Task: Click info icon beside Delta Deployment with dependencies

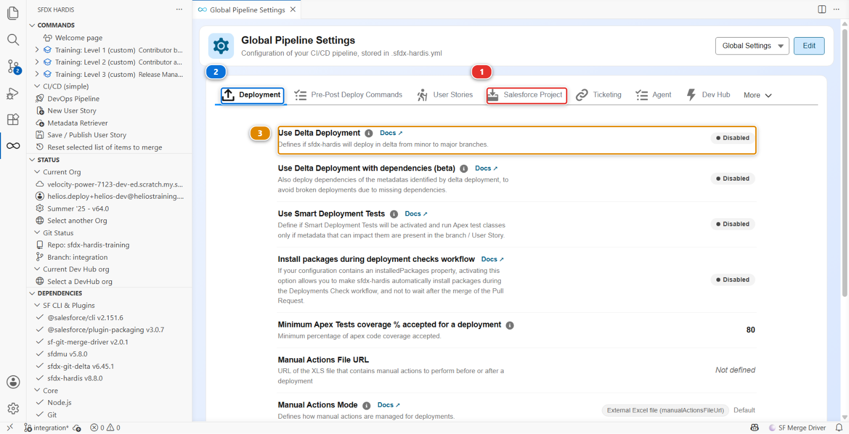Action: pyautogui.click(x=464, y=169)
